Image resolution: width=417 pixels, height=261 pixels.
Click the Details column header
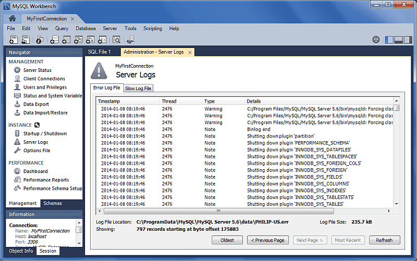pos(318,101)
